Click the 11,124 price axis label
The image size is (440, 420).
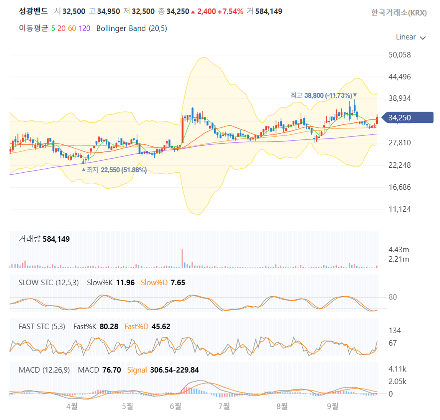pyautogui.click(x=400, y=209)
